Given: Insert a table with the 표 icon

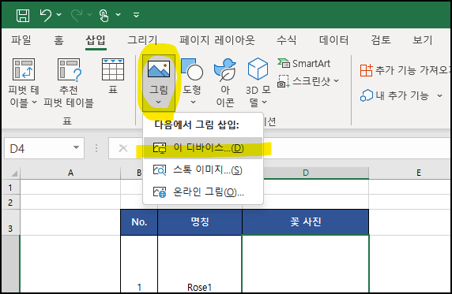Looking at the screenshot, I should (113, 69).
